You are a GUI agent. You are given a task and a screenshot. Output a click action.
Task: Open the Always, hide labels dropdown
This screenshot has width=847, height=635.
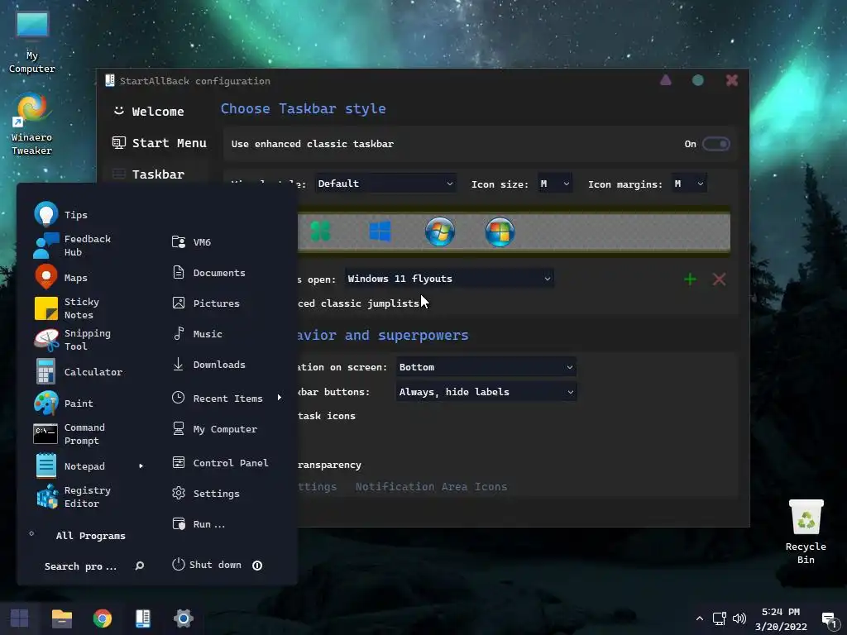pyautogui.click(x=486, y=392)
